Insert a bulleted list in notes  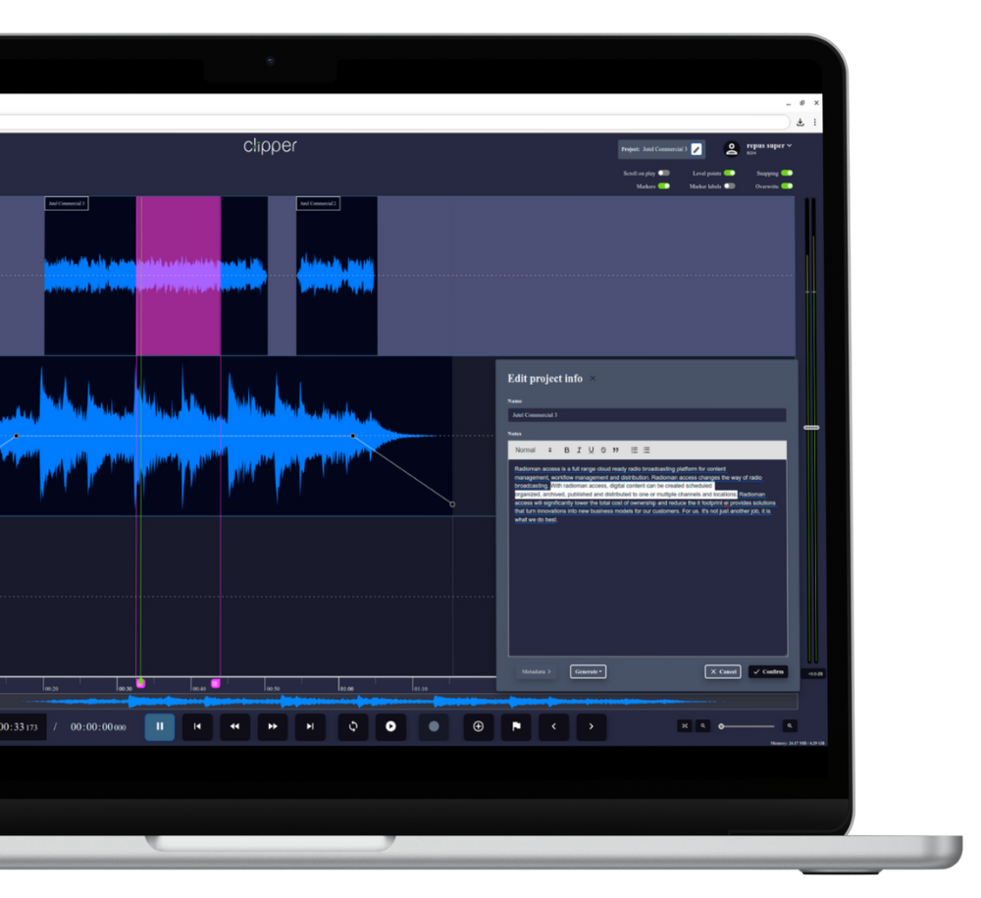click(x=646, y=449)
